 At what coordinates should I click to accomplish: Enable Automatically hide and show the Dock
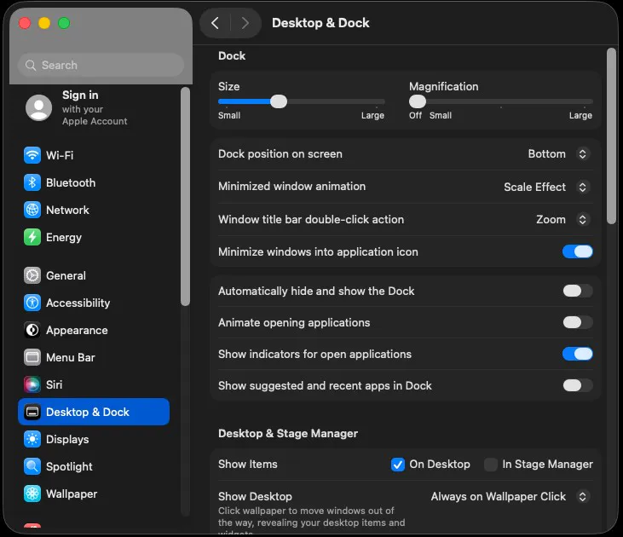[x=577, y=291]
